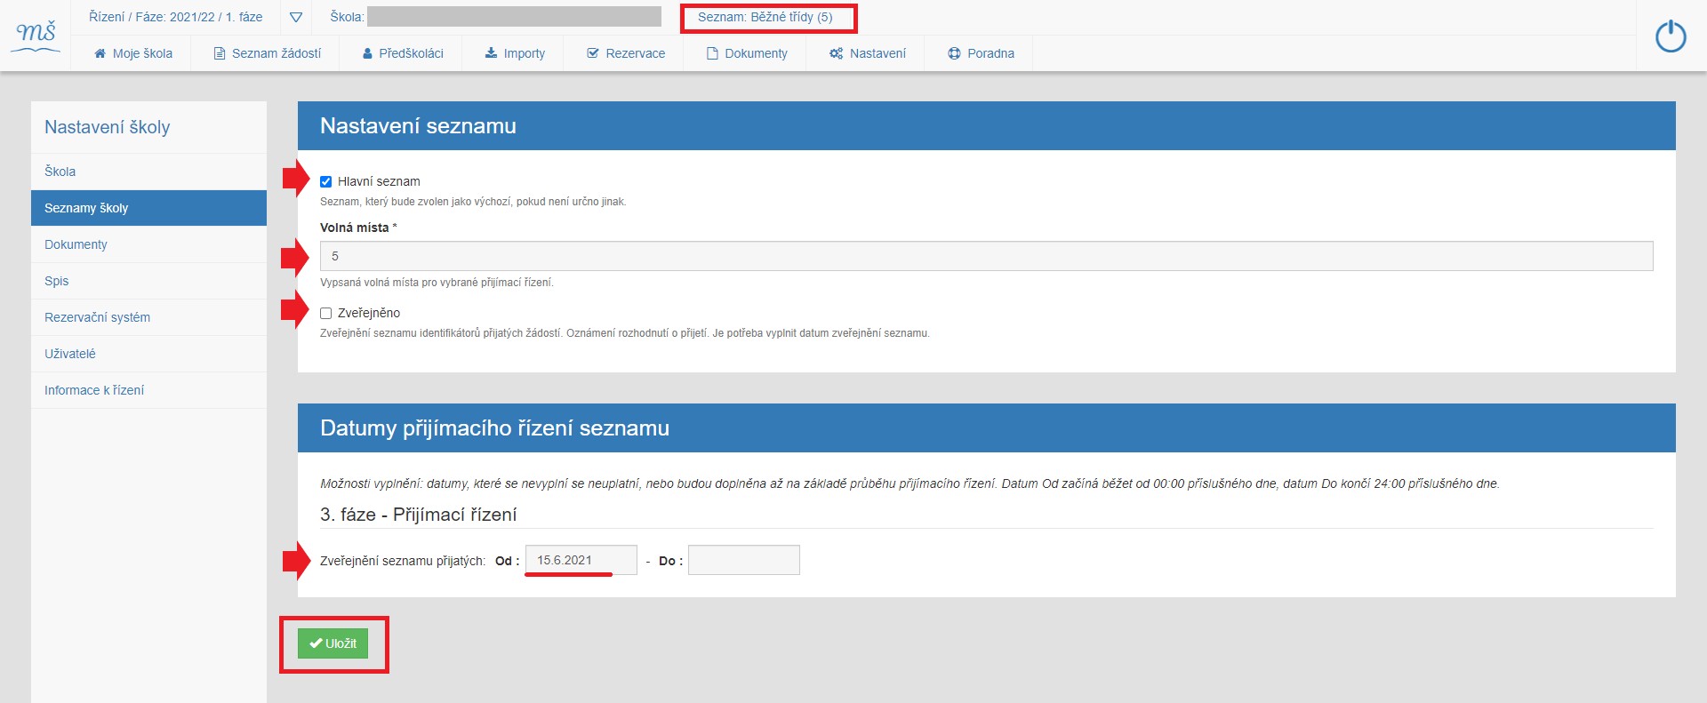Screen dimensions: 1707x703
Task: Click the 3. fáze - Přijímací řízení heading
Action: [418, 515]
